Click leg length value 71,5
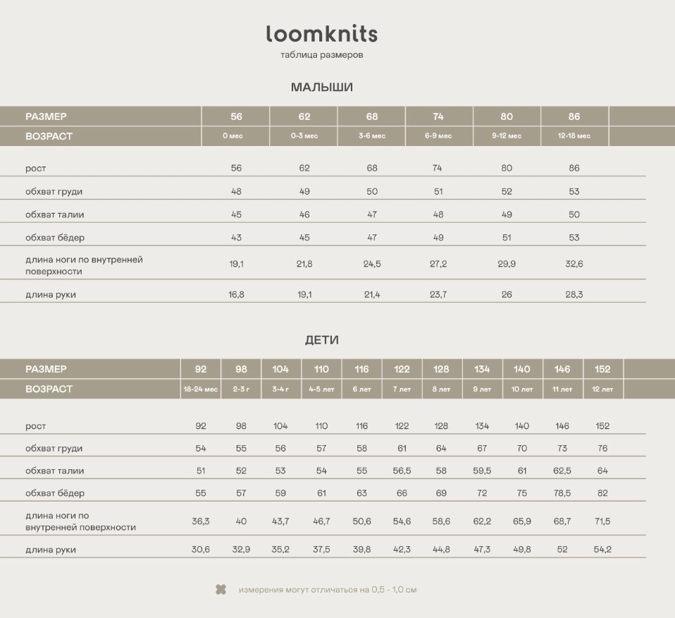This screenshot has width=675, height=618. [x=602, y=521]
